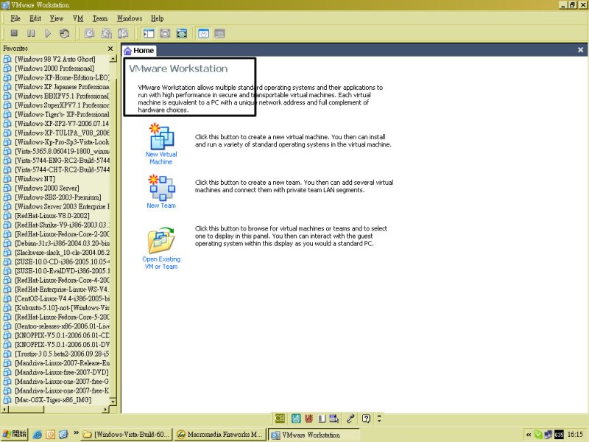The width and height of the screenshot is (589, 442).
Task: Click the CH language indicator on language bar
Action: (280, 418)
